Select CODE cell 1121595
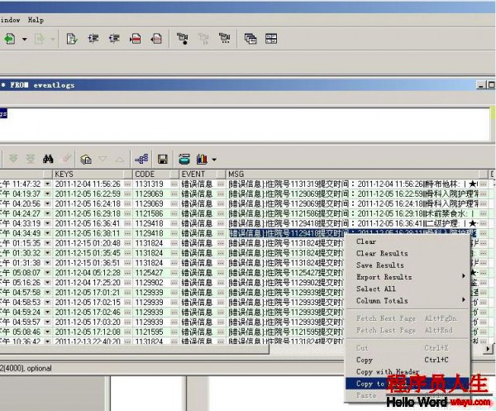 (x=152, y=332)
